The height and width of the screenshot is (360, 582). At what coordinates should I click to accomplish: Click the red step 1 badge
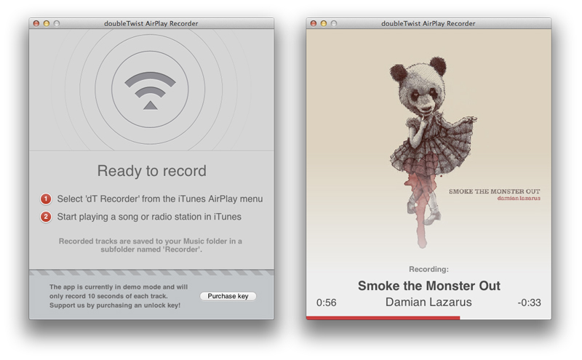46,199
